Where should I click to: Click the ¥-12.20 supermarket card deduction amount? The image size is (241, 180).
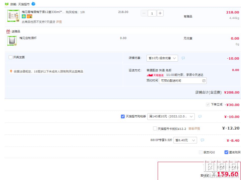[x=231, y=128]
